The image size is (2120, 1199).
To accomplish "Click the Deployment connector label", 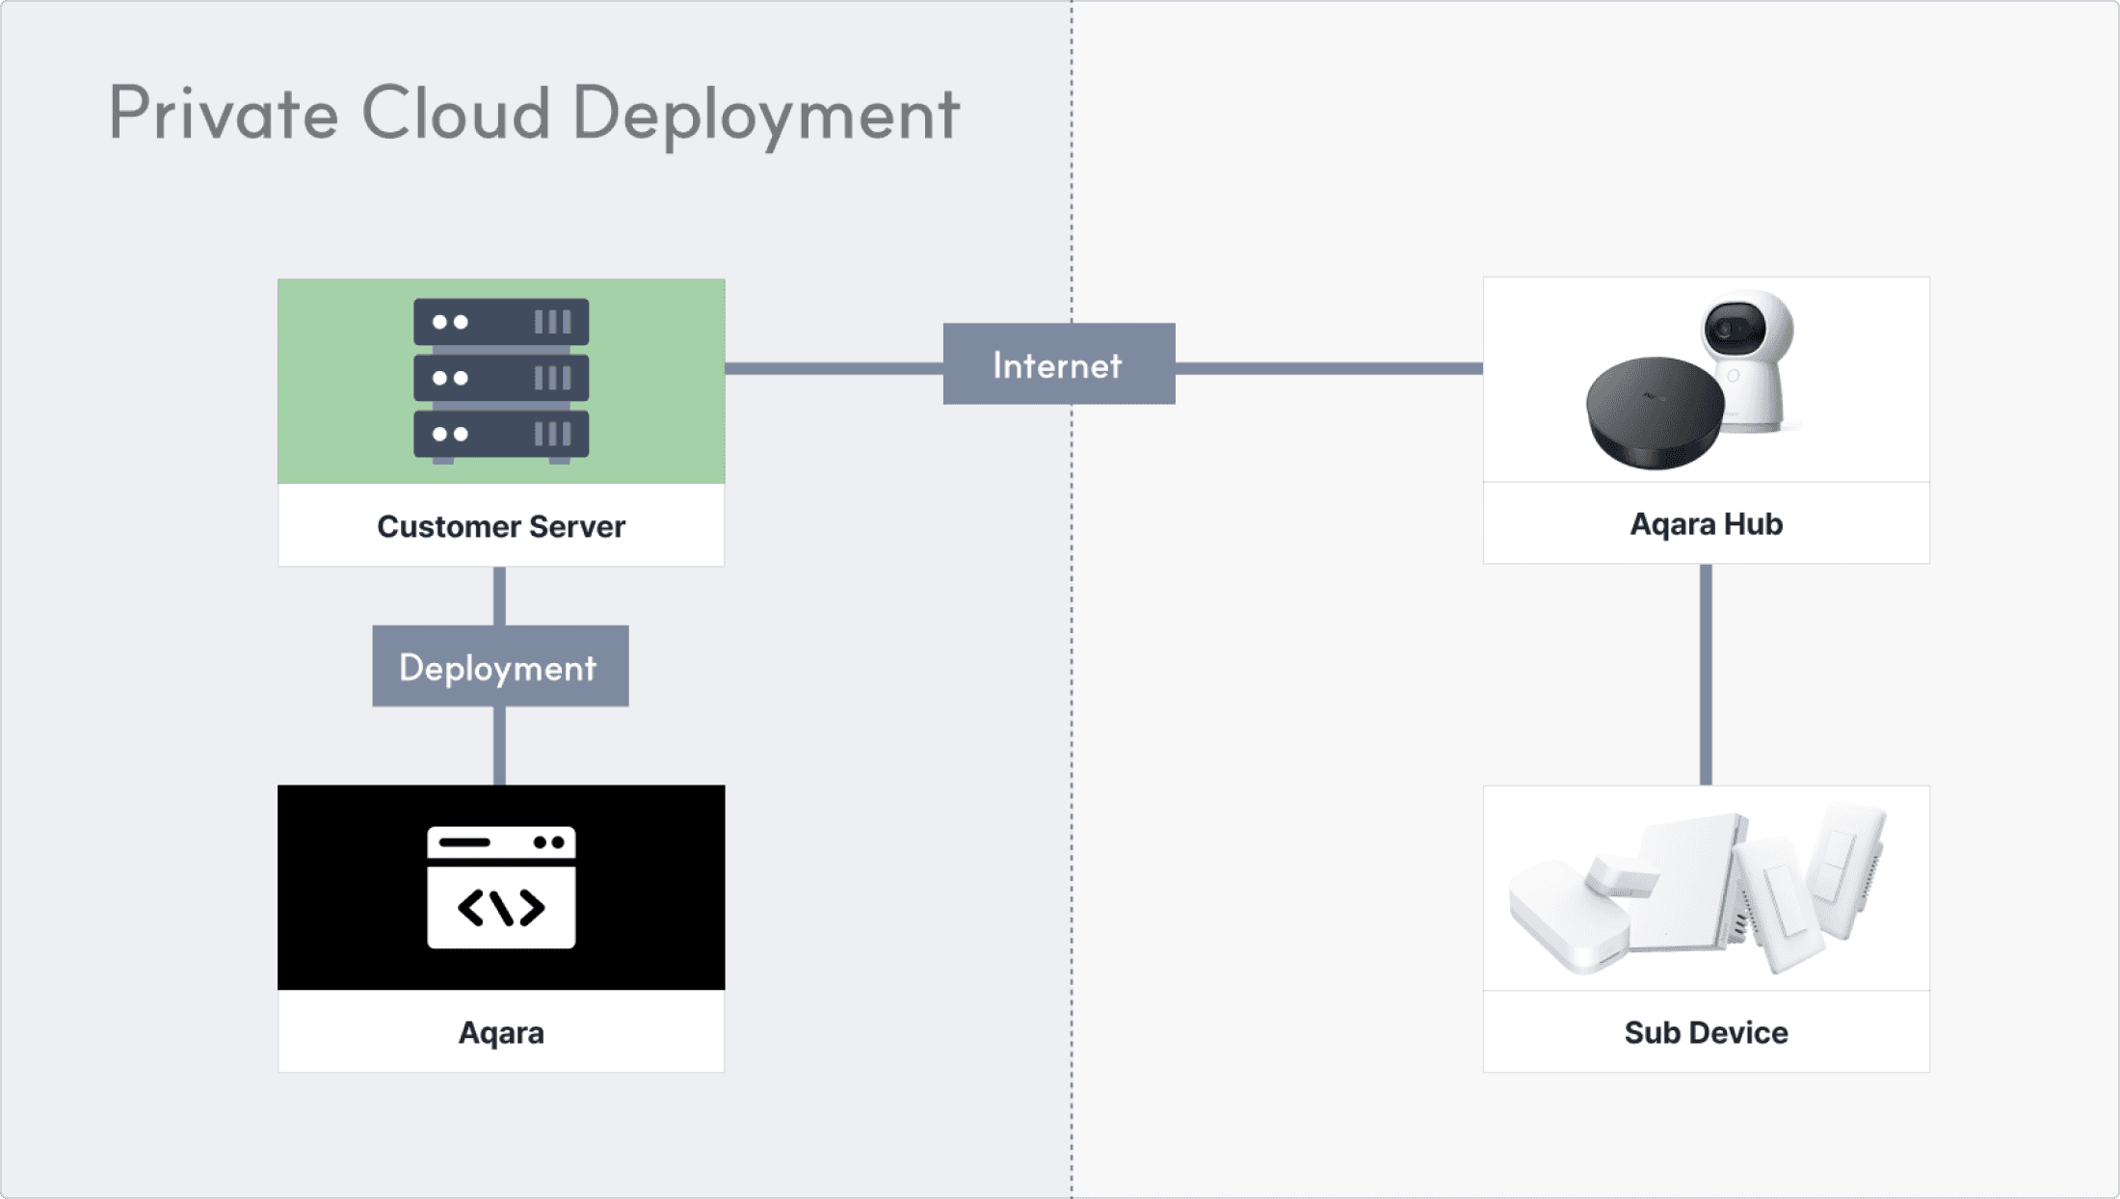I will 500,666.
